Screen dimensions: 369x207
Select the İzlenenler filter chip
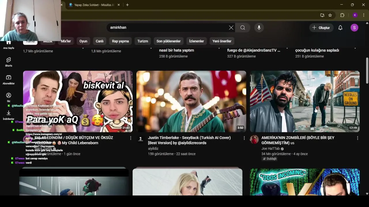coord(197,41)
